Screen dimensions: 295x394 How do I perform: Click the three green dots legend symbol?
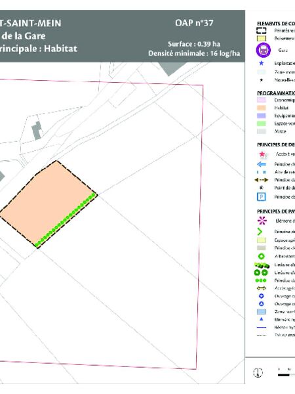pos(261,280)
